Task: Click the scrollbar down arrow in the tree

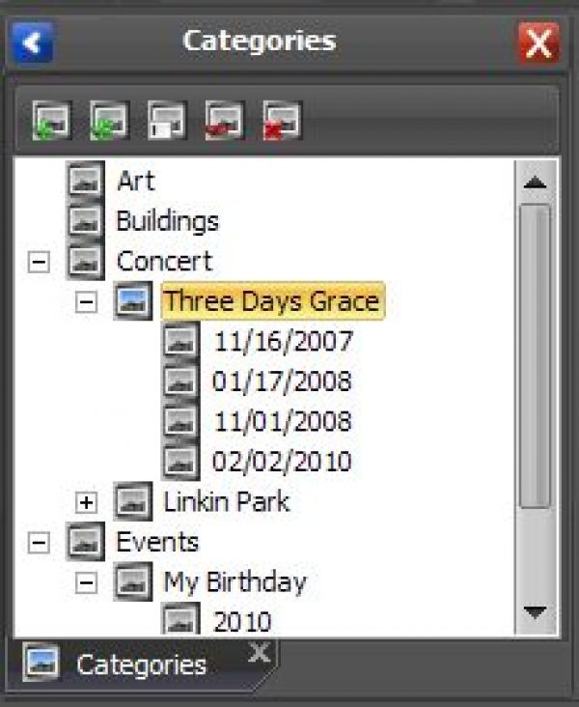Action: tap(535, 611)
